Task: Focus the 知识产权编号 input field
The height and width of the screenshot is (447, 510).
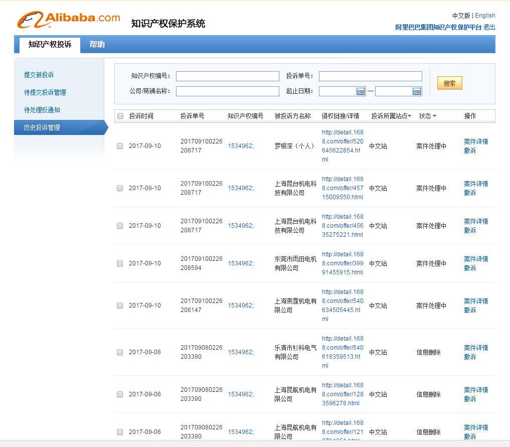Action: tap(227, 76)
